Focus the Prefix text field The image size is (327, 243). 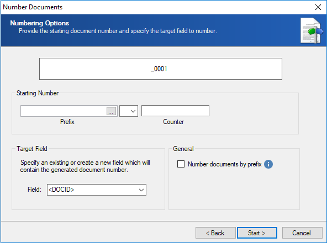point(64,111)
